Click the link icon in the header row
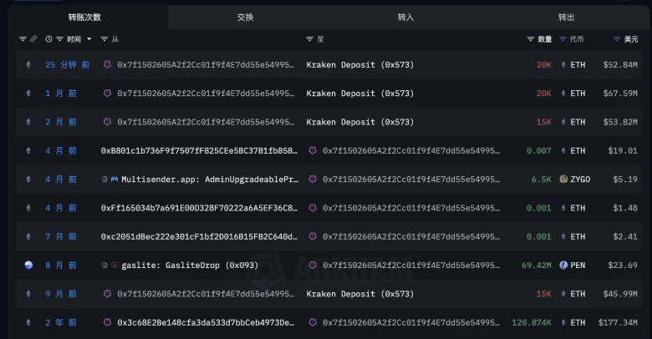652x339 pixels. (33, 39)
